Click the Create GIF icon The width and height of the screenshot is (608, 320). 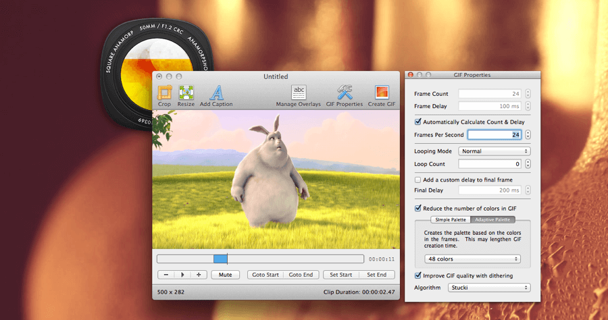click(x=382, y=93)
